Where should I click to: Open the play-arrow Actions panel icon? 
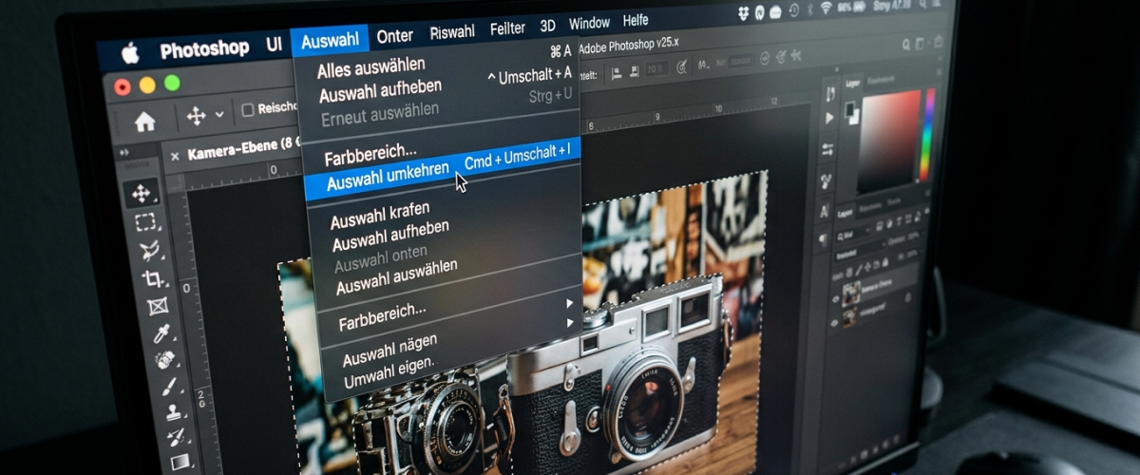829,119
